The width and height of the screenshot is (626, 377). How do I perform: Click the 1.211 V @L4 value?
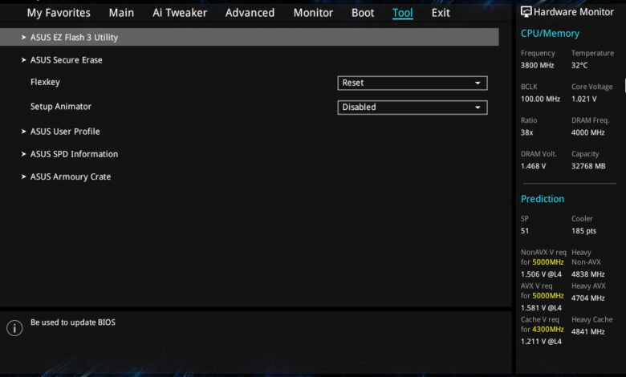(x=541, y=342)
